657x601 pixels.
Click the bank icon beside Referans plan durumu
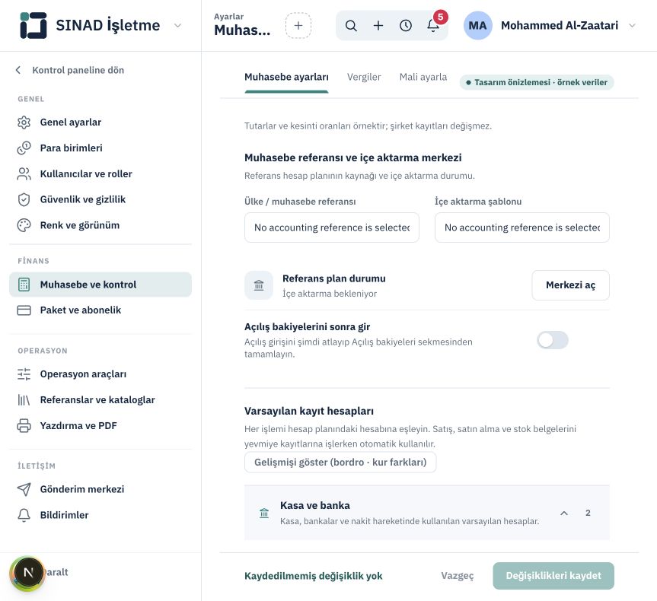tap(259, 285)
